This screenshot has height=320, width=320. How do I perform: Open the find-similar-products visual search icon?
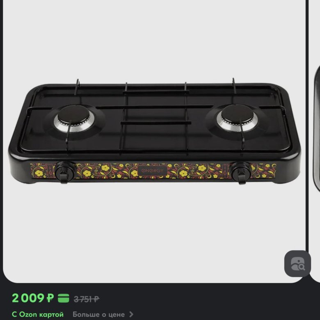(297, 263)
